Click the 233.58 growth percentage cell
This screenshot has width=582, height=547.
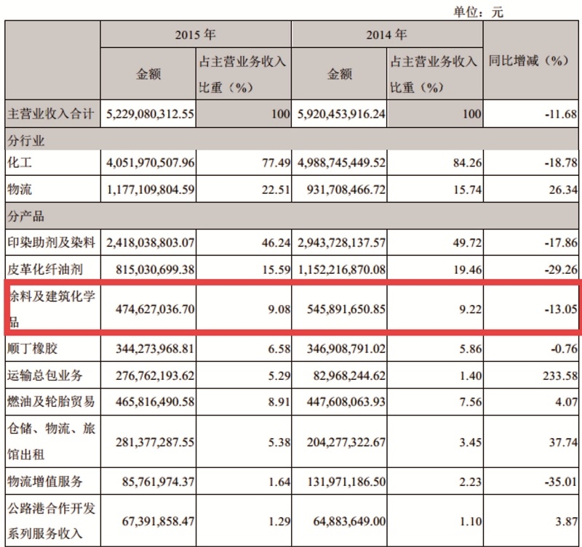click(560, 375)
